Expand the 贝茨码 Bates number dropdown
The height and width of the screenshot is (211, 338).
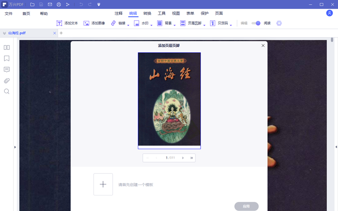point(231,25)
